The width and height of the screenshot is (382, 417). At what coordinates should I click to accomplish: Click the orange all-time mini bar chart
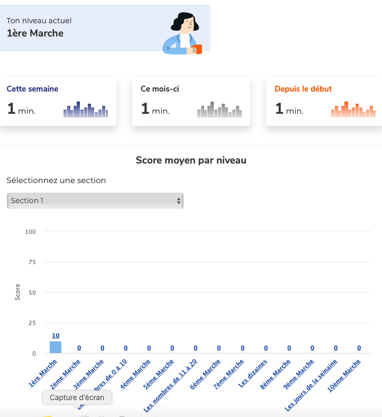353,110
